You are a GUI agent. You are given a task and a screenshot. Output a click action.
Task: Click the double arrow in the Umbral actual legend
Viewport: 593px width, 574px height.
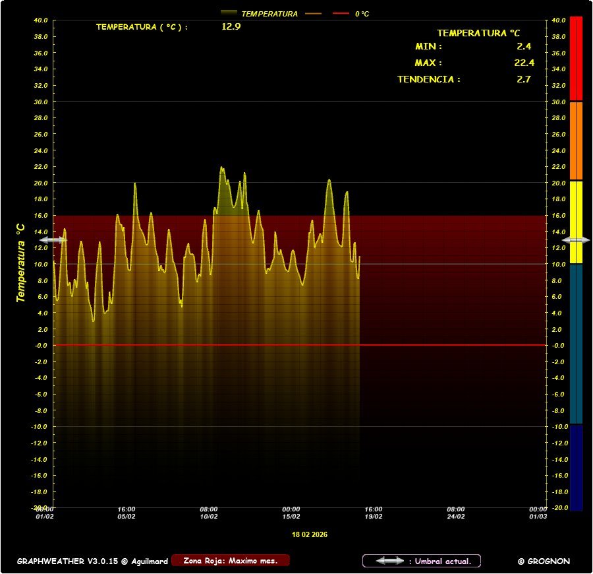(389, 561)
